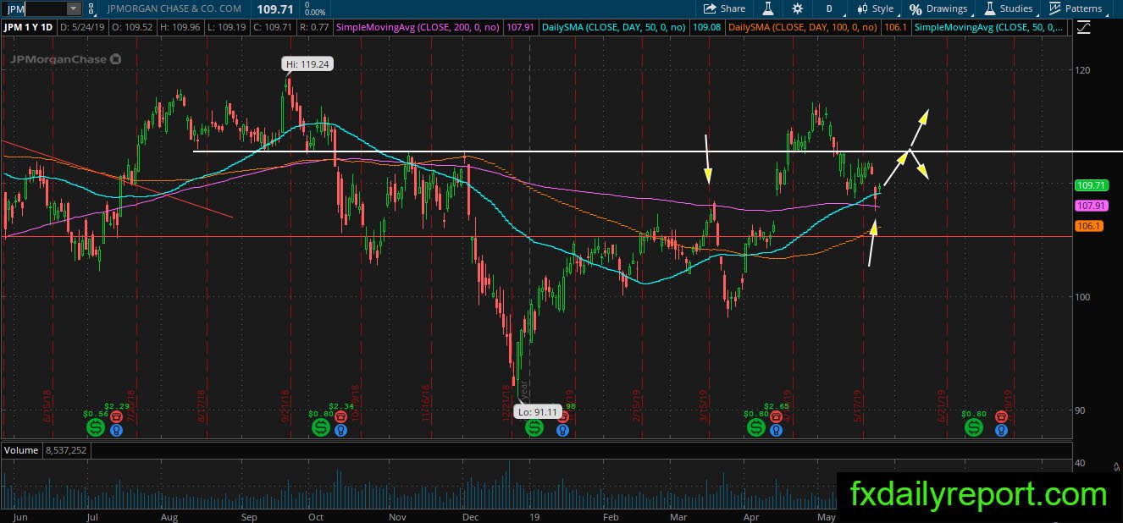
Task: Click the blue lightbulb icon under $2.34
Action: coord(340,430)
